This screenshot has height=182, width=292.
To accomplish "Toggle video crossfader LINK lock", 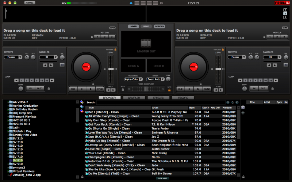I will (x=169, y=90).
